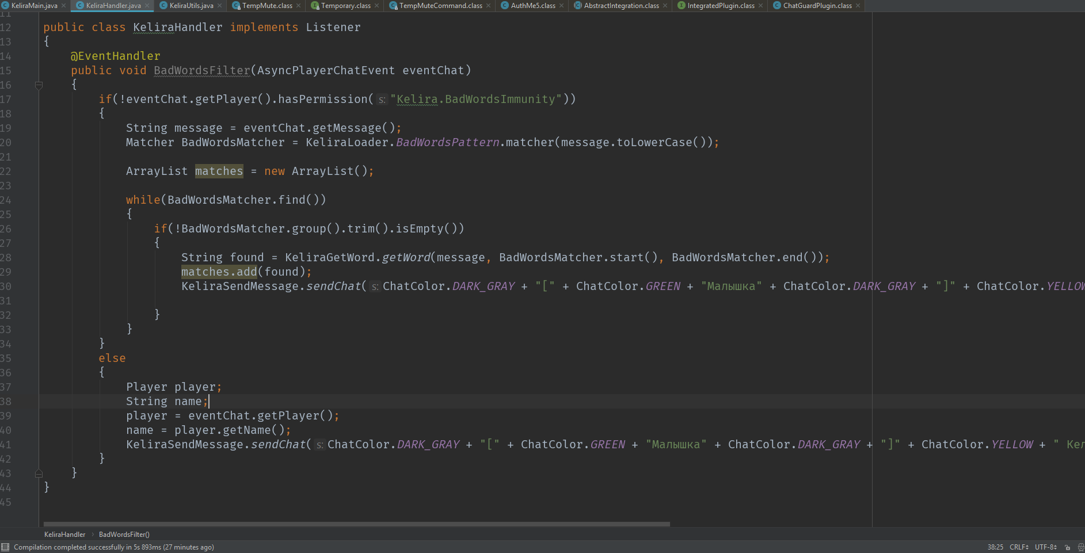Click the class icon on AuthMe5.class tab

point(505,6)
